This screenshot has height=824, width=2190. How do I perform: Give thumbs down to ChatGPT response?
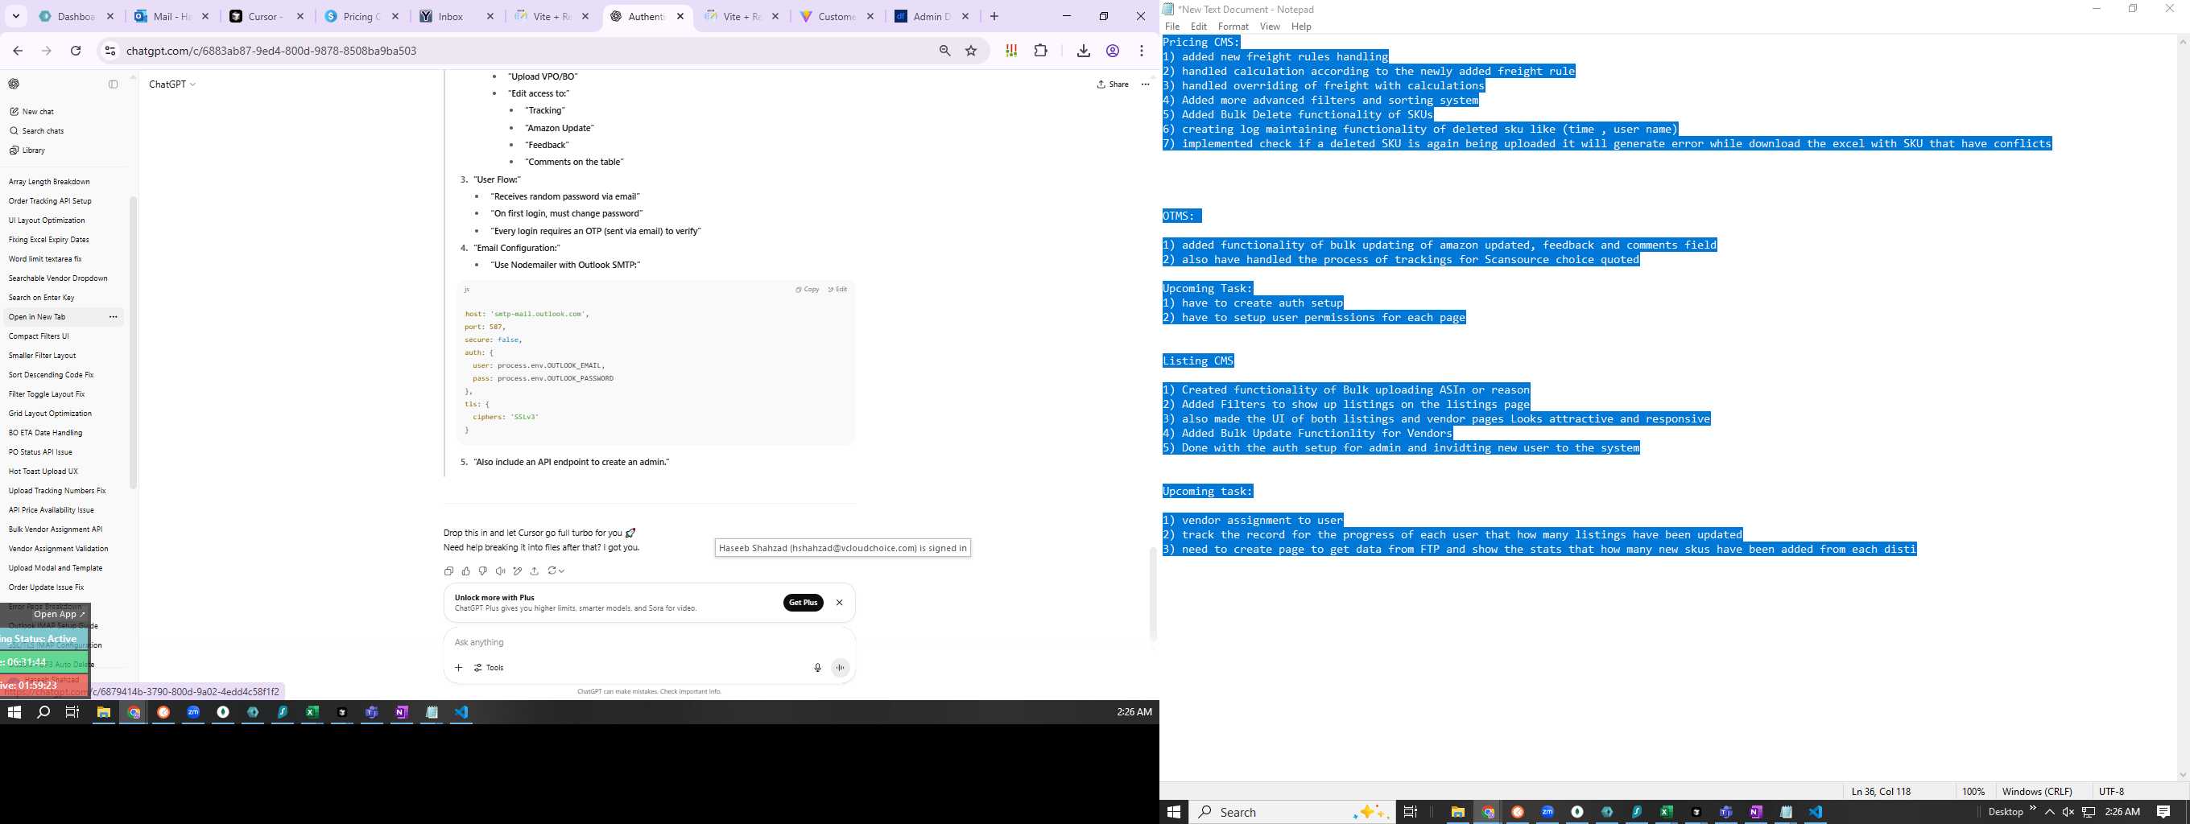pyautogui.click(x=483, y=571)
